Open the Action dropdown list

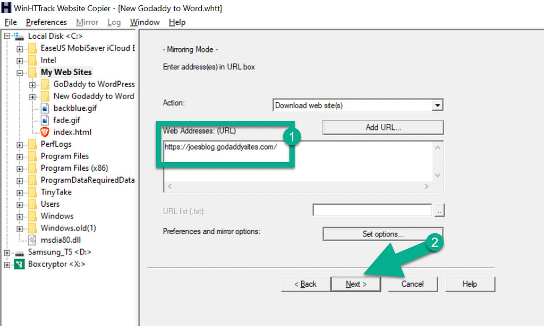point(438,105)
